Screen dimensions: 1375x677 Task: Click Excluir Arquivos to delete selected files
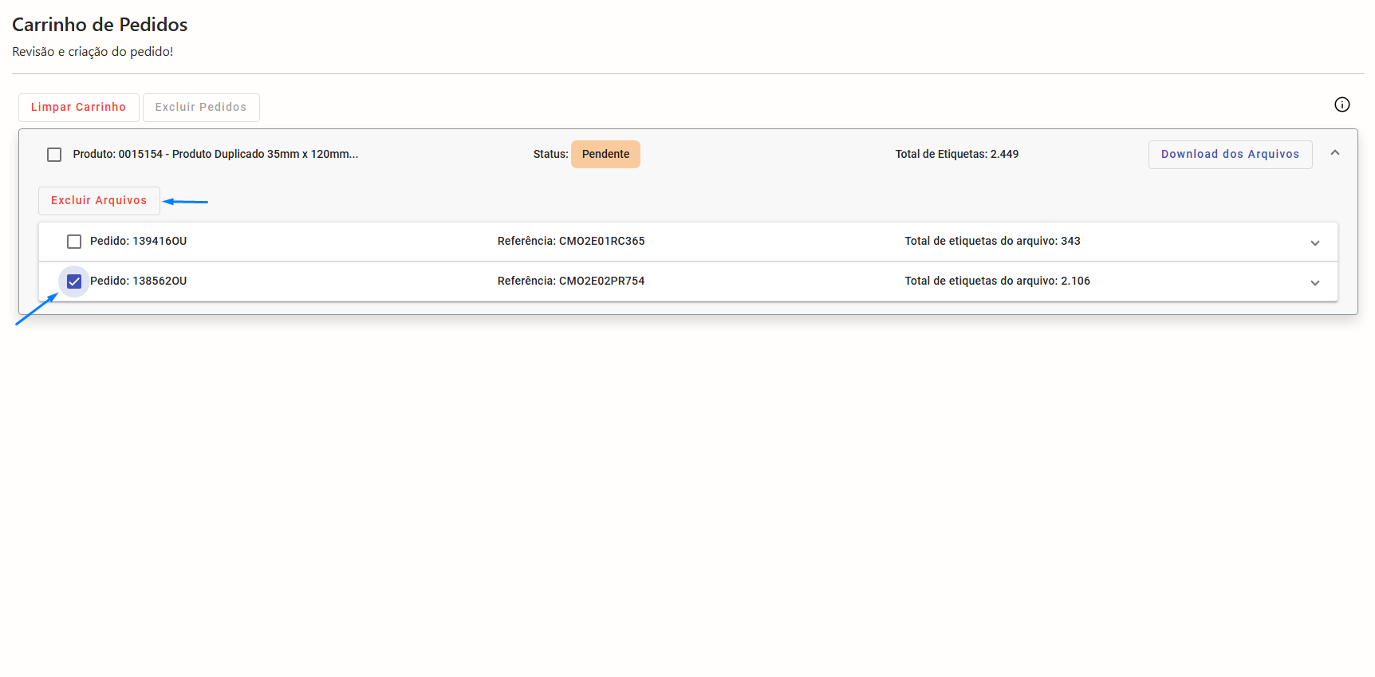pyautogui.click(x=99, y=201)
